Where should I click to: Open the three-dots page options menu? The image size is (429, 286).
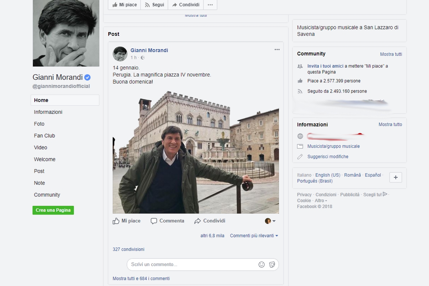[x=210, y=5]
